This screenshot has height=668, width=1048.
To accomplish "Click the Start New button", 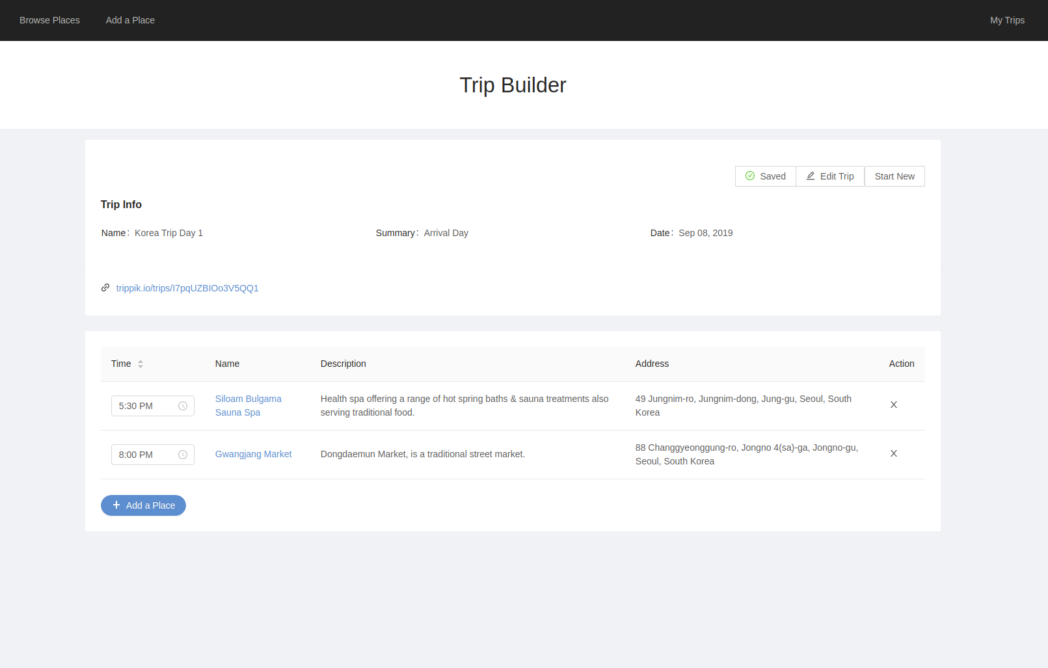I will point(894,176).
